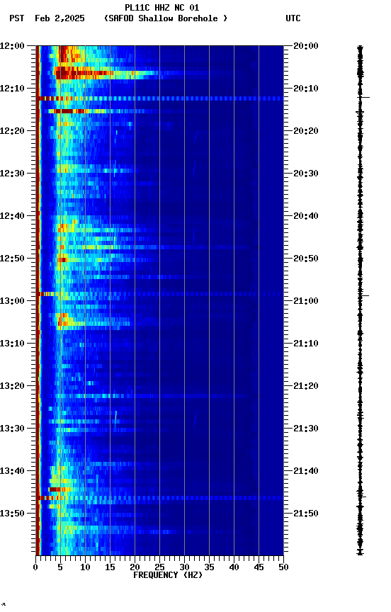Click the 13:50 PST time label
The width and height of the screenshot is (391, 612).
pyautogui.click(x=12, y=514)
